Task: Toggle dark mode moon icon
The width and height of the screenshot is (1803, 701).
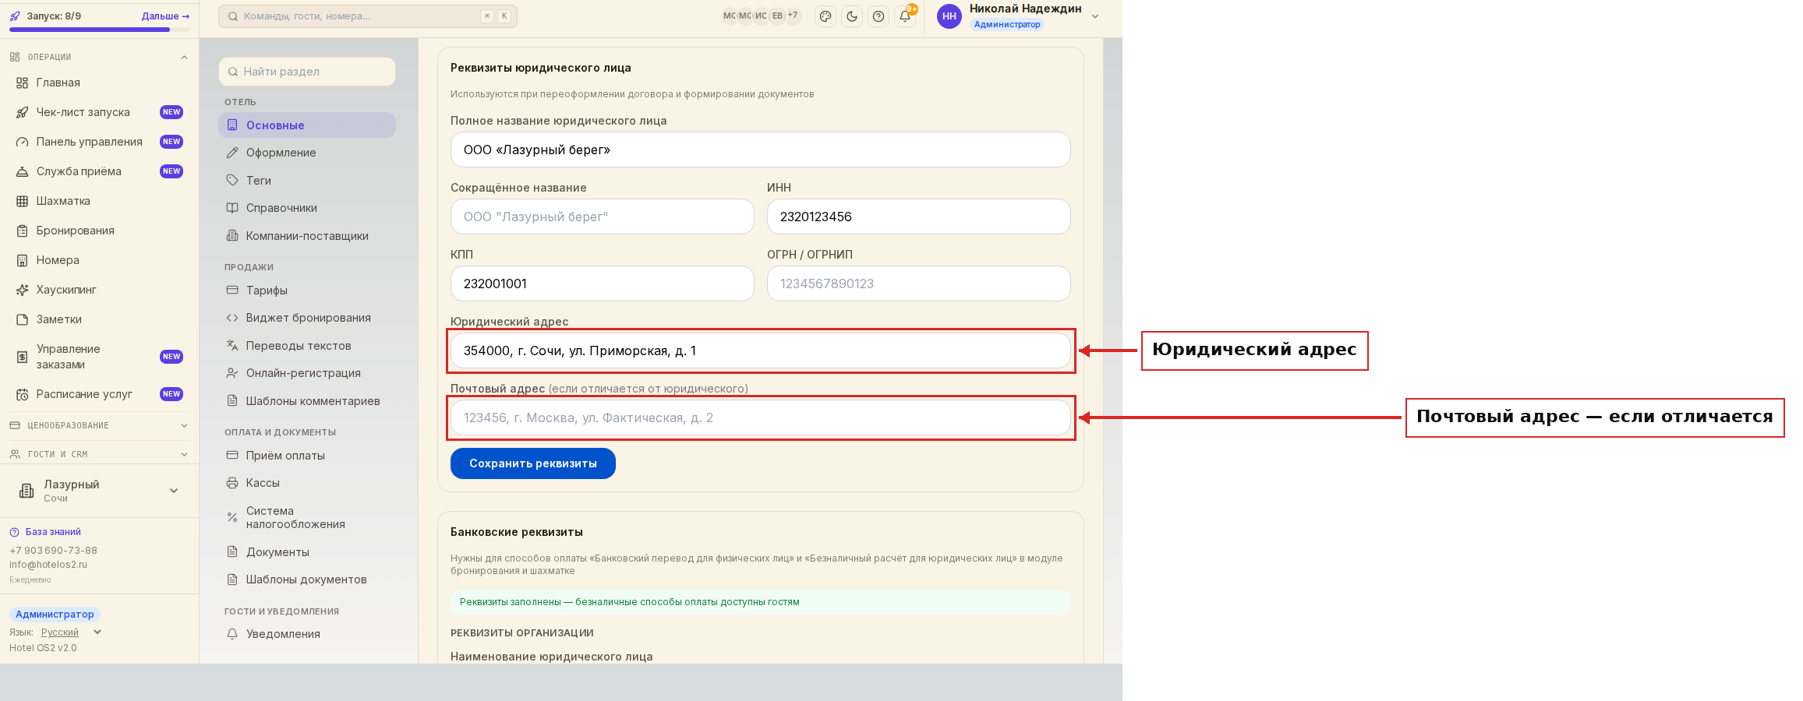Action: 852,16
